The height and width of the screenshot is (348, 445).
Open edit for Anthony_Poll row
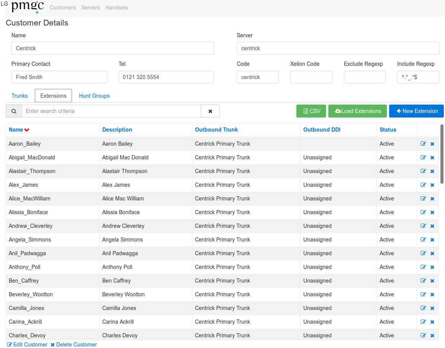(423, 267)
